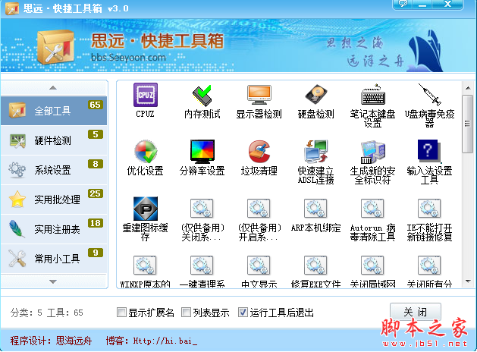Open the ARP本机绑定 tool
Screen dimensions: 477x352
coord(316,209)
